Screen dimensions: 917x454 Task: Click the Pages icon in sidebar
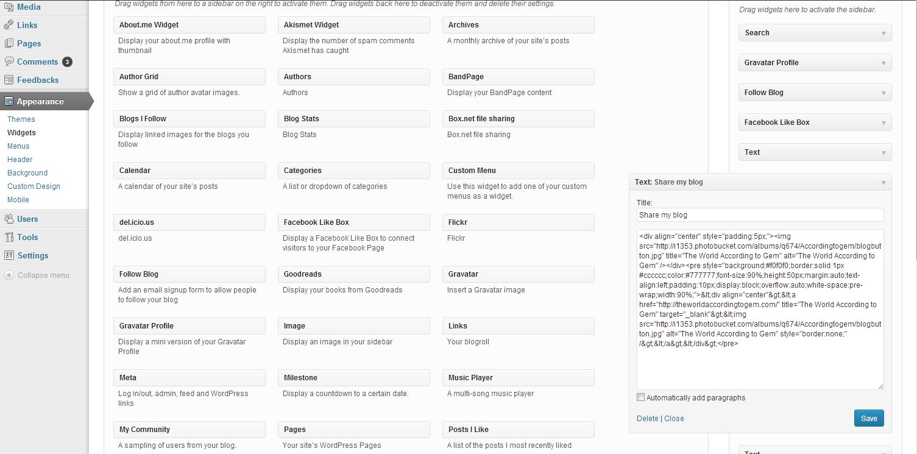click(9, 43)
